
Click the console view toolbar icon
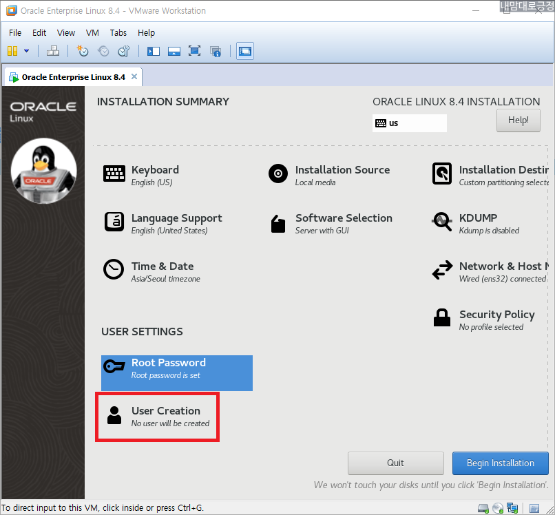[x=245, y=51]
